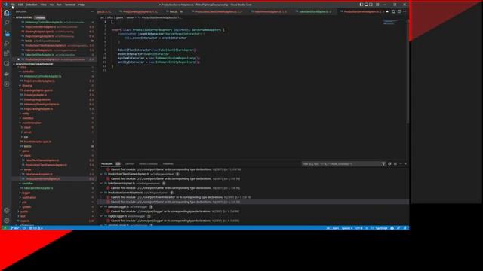Viewport: 483px width, 271px height.
Task: Open FakeClientGameAdapter.ts in explorer tree
Action: (x=42, y=160)
